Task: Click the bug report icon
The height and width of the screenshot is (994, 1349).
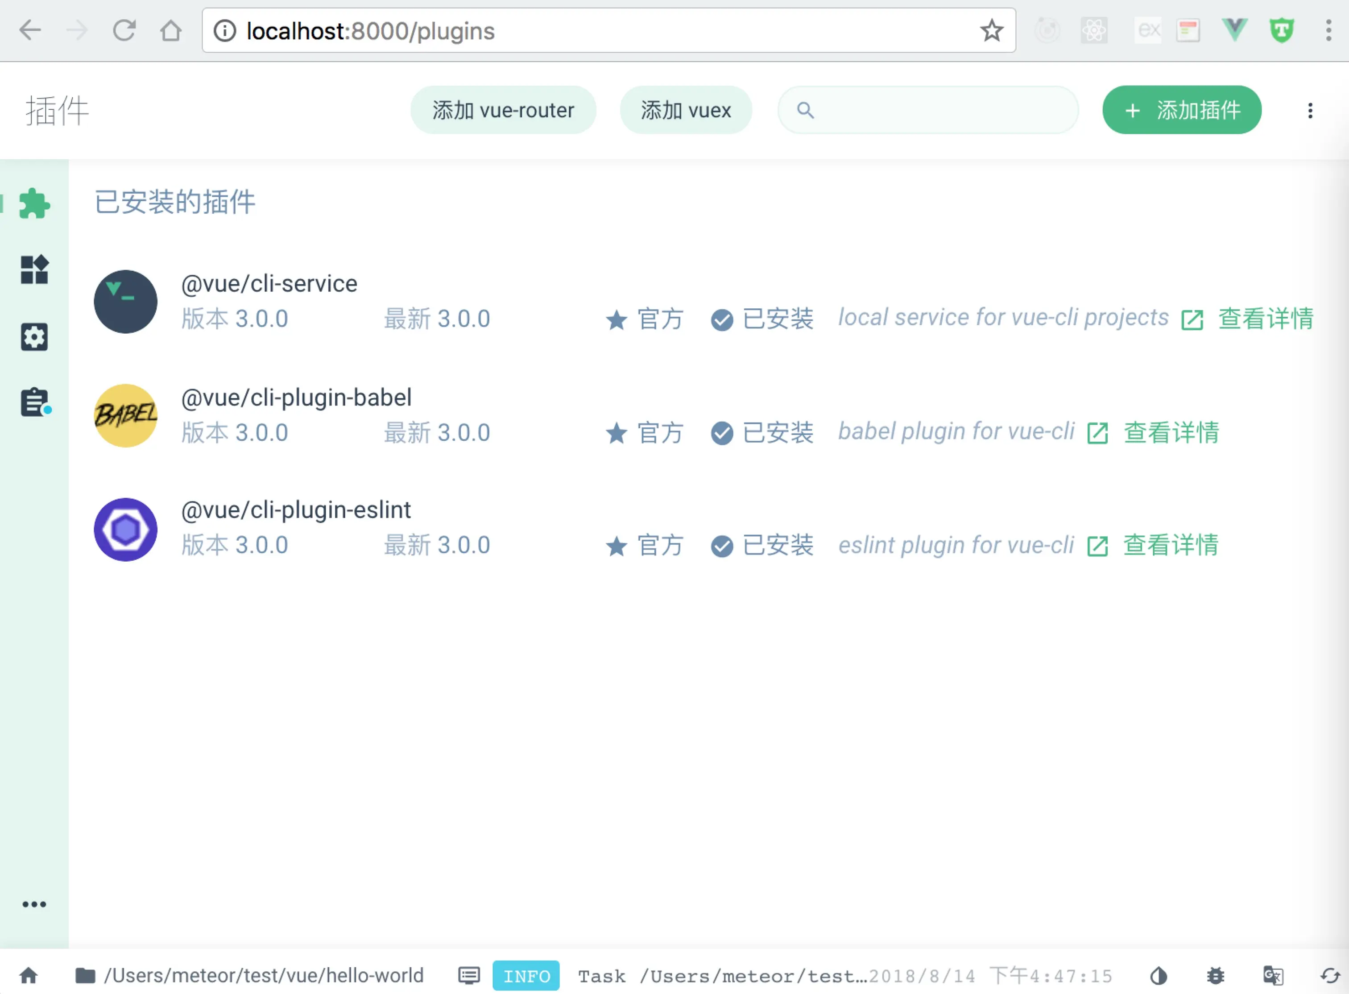Action: tap(1216, 975)
